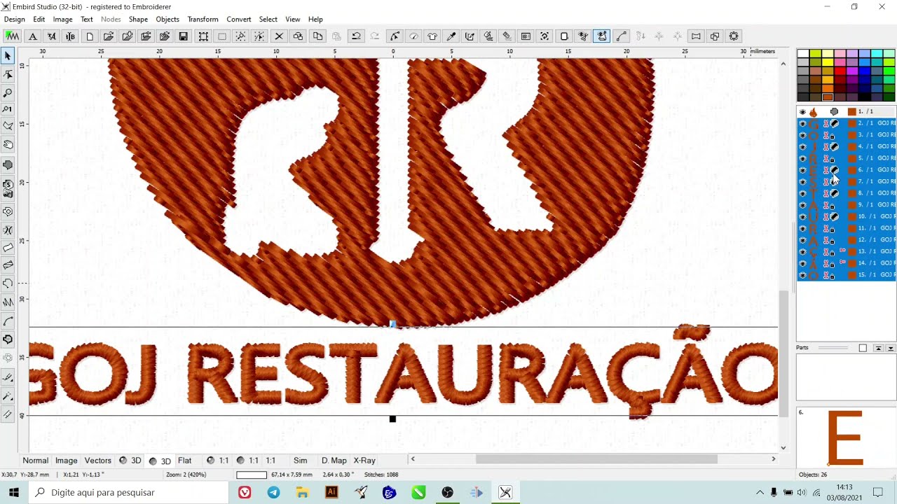This screenshot has height=504, width=897.
Task: Toggle visibility eye for object 15
Action: [802, 275]
